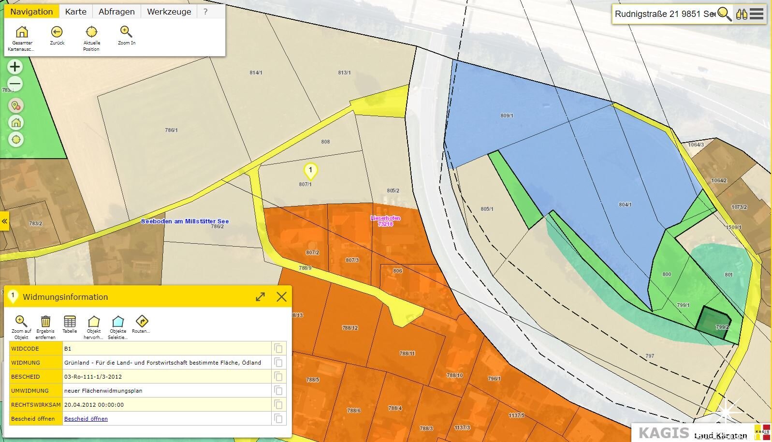Screen dimensions: 772x442
Task: Switch to the Karte tab
Action: tap(76, 12)
